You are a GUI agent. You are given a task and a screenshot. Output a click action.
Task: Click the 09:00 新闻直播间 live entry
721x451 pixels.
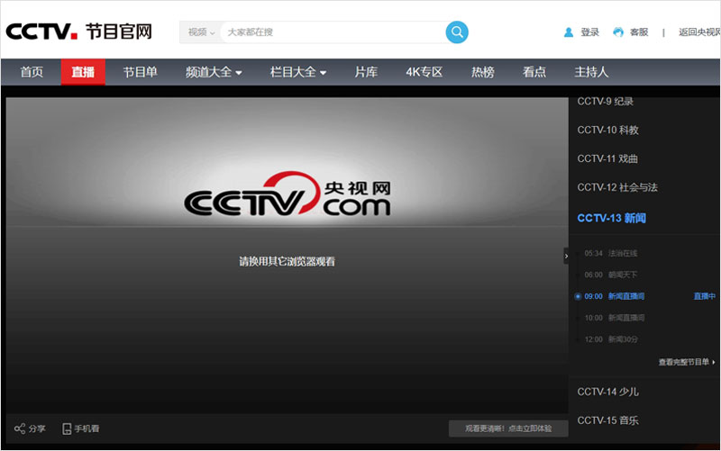[x=615, y=297]
